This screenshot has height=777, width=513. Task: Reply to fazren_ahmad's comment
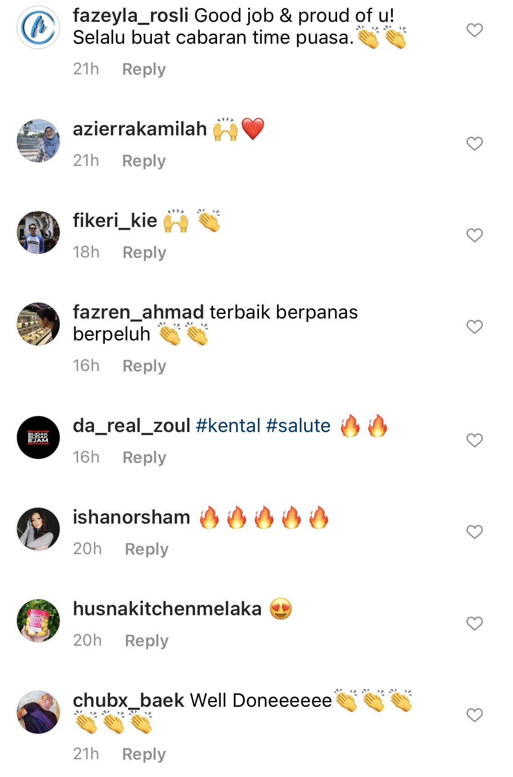click(x=144, y=366)
